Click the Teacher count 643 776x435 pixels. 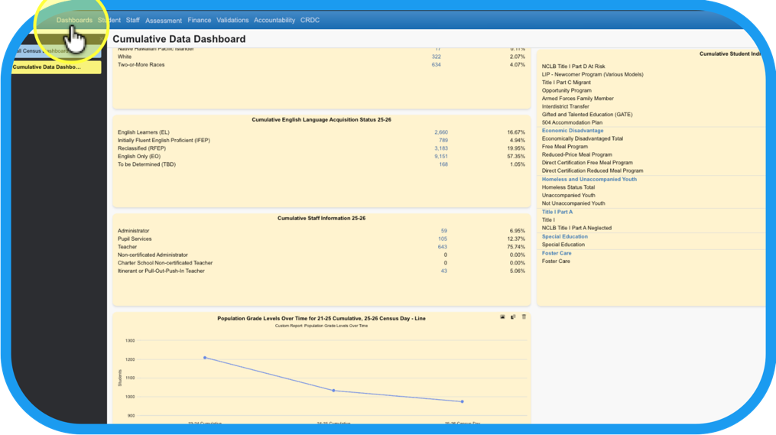[x=443, y=247]
